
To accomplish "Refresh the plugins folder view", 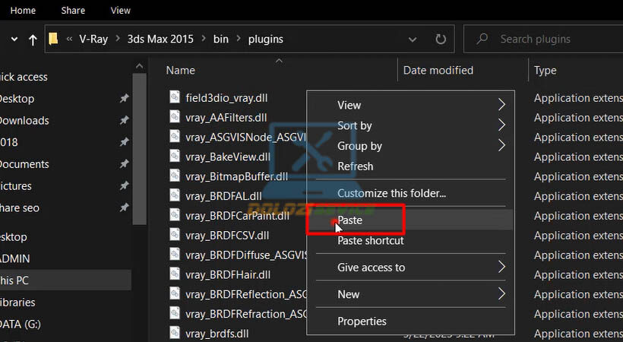I will [x=440, y=39].
